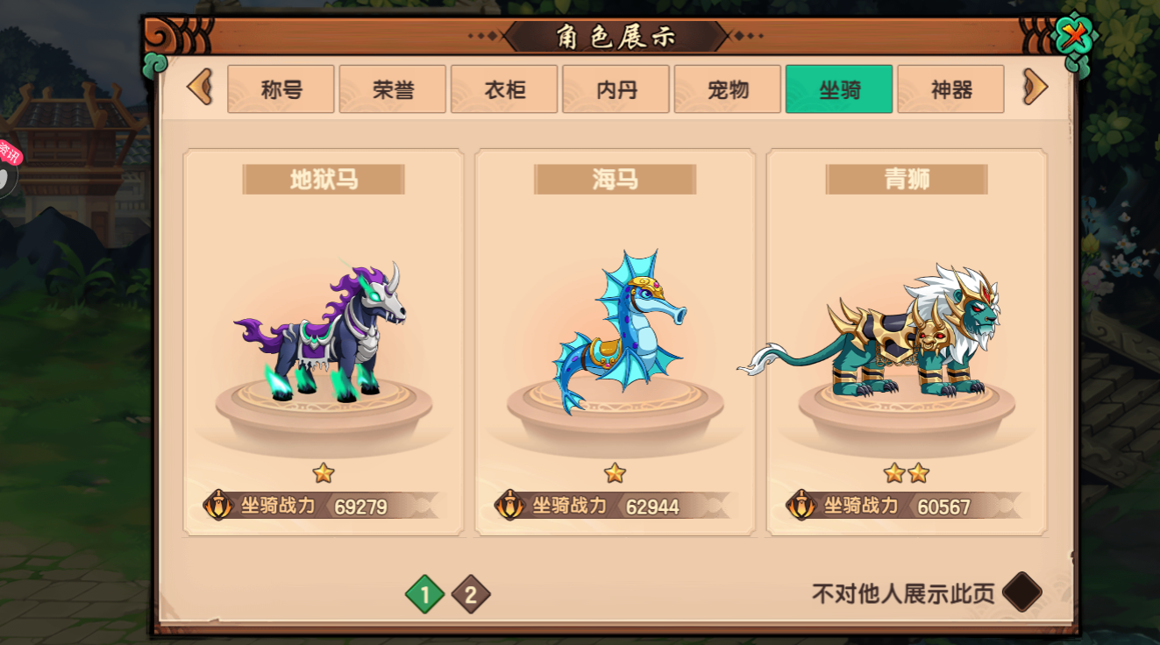The width and height of the screenshot is (1160, 645).
Task: Click the star rating under 地狱马
Action: click(x=324, y=473)
